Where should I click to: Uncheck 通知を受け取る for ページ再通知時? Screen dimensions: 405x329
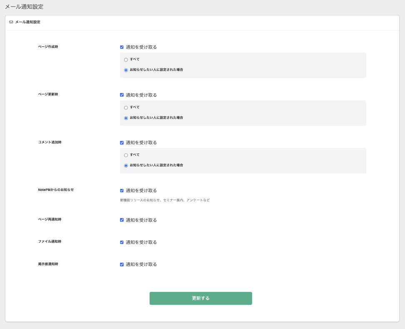point(122,220)
